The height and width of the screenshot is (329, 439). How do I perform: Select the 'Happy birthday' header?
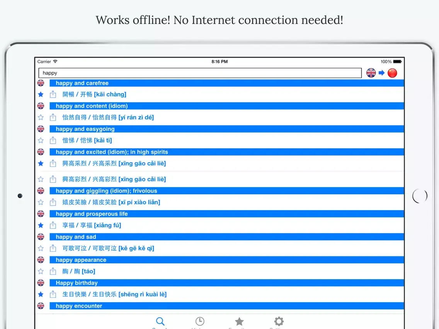(226, 283)
